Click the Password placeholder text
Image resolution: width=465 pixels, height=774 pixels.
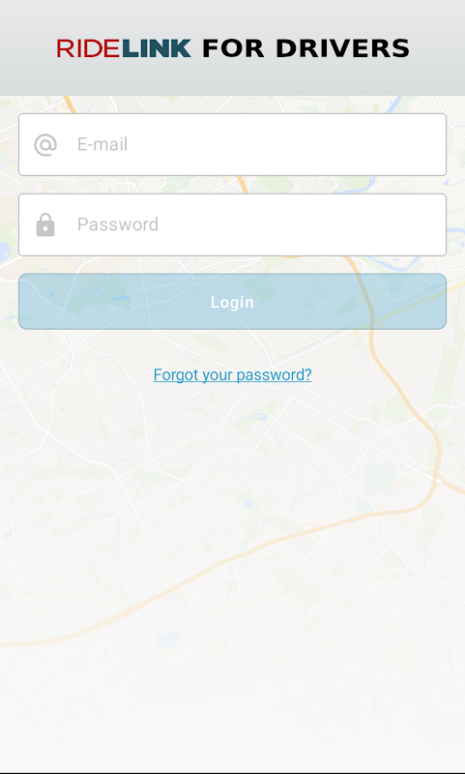[118, 224]
